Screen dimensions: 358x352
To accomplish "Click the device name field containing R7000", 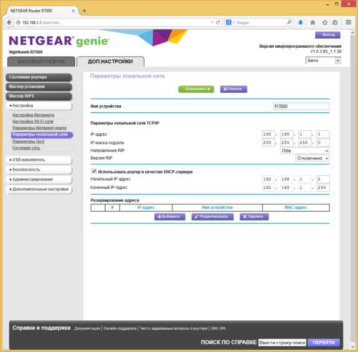I will (x=301, y=106).
